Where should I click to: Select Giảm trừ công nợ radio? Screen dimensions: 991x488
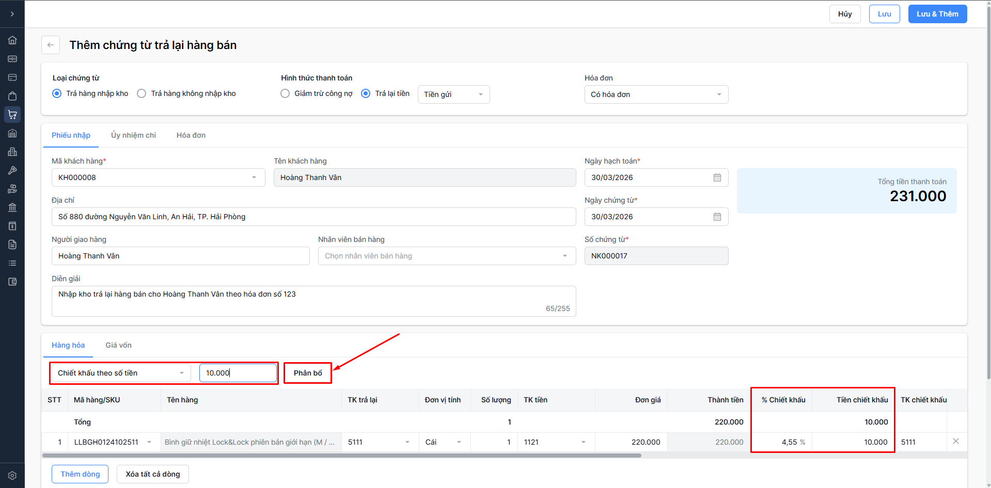(x=285, y=93)
